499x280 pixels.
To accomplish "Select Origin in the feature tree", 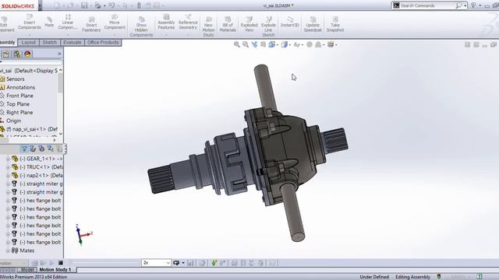I will (14, 121).
